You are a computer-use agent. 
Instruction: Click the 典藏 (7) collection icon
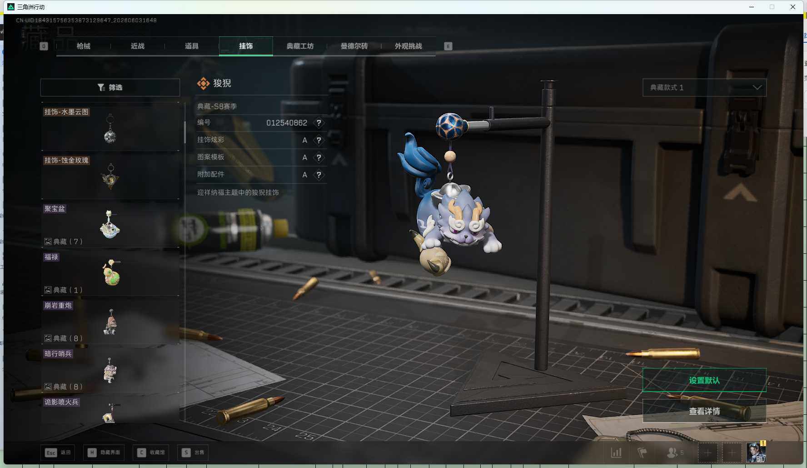click(x=48, y=242)
